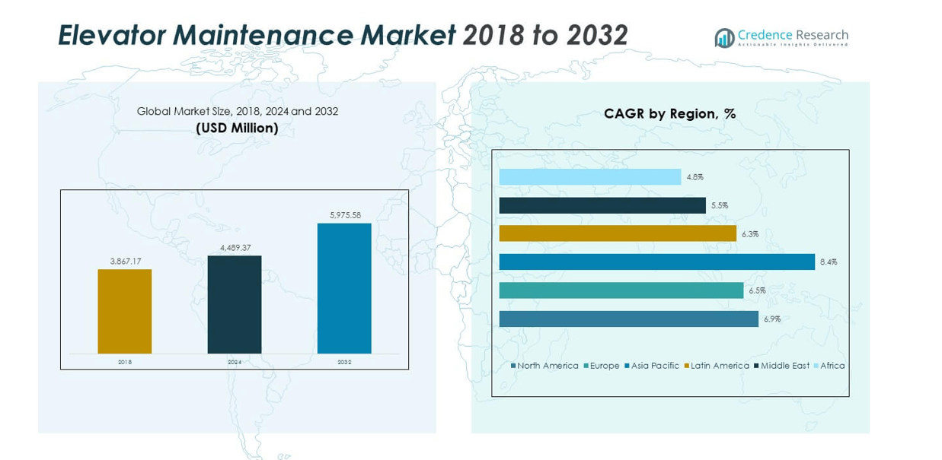Click the Middle East legend entry
942x460 pixels.
pyautogui.click(x=781, y=366)
